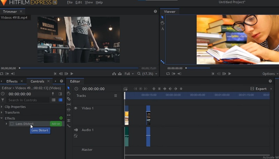Switch to the Effects tab
This screenshot has width=279, height=159.
point(12,81)
